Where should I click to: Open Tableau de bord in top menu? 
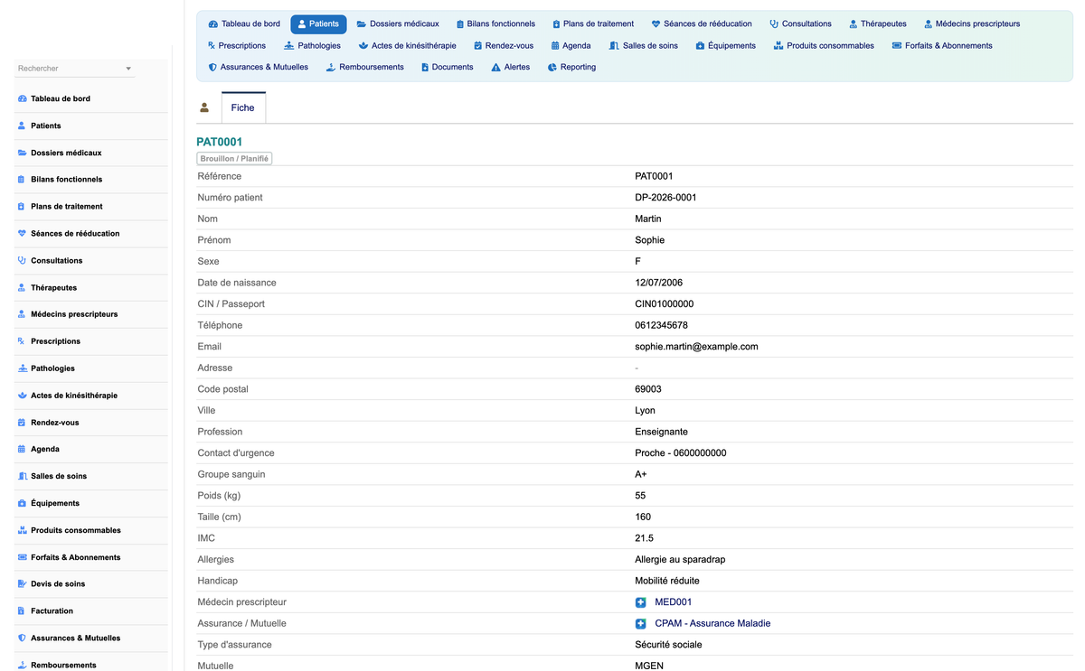coord(244,23)
